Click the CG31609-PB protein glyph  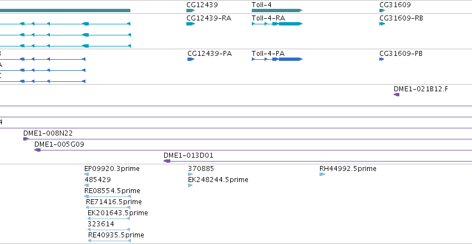(382, 59)
